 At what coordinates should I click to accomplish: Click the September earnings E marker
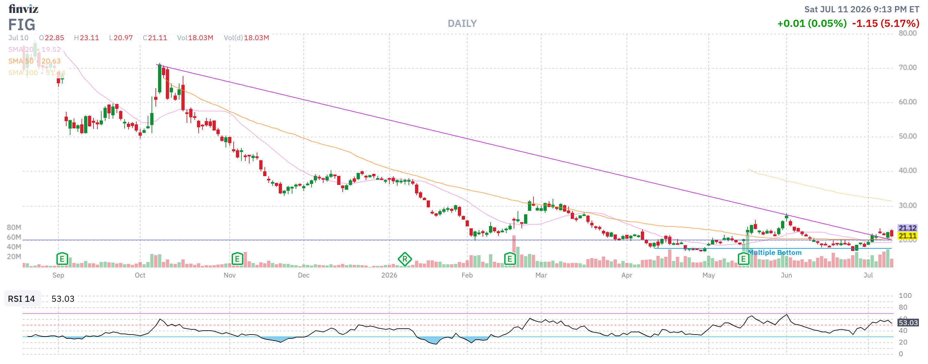pos(62,258)
